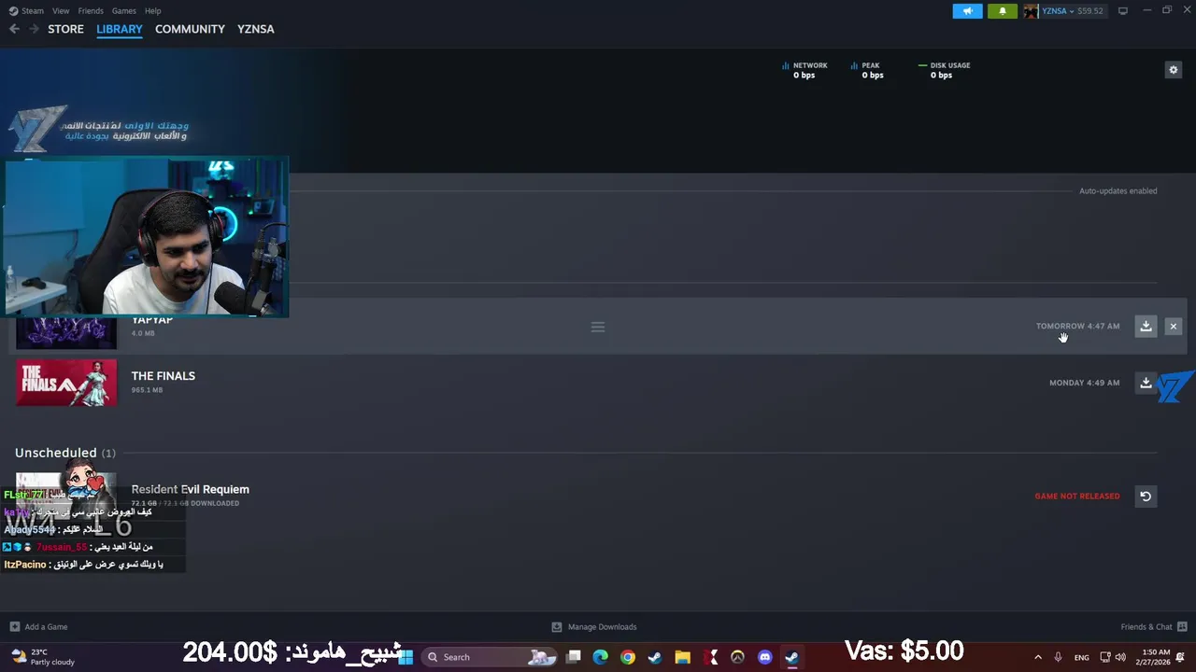Click the Friends & Chat label

[x=1146, y=627]
